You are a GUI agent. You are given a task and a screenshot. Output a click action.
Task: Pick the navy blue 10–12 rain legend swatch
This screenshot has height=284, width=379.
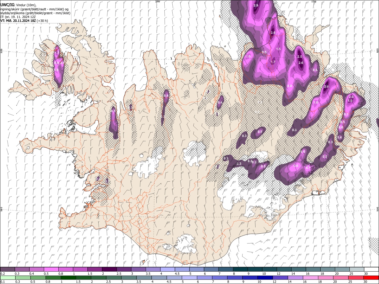(265, 277)
